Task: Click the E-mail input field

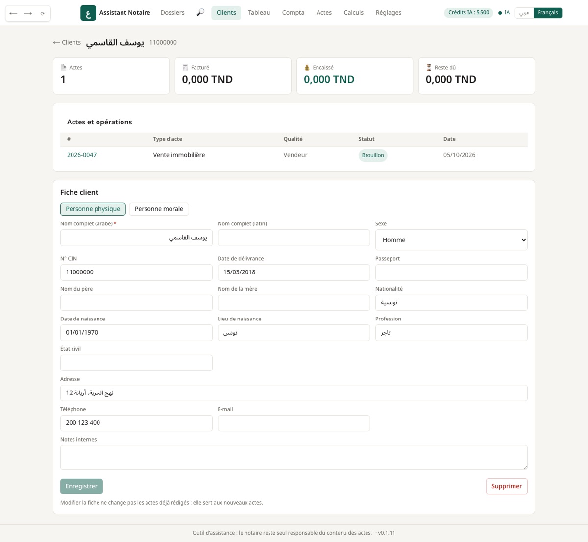Action: click(x=294, y=423)
